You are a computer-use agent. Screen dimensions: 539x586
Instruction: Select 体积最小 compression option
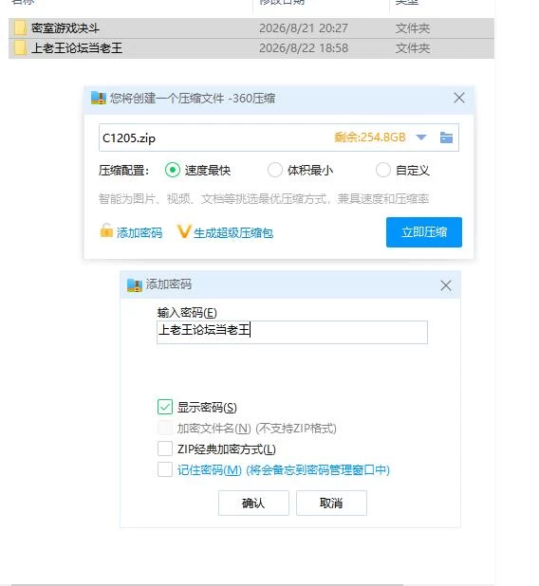275,171
